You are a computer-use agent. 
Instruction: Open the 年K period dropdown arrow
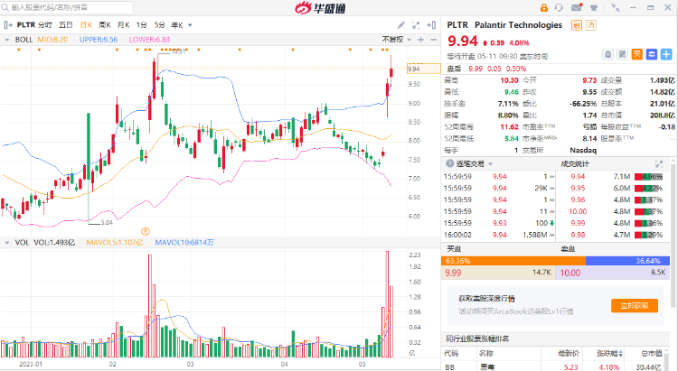190,25
